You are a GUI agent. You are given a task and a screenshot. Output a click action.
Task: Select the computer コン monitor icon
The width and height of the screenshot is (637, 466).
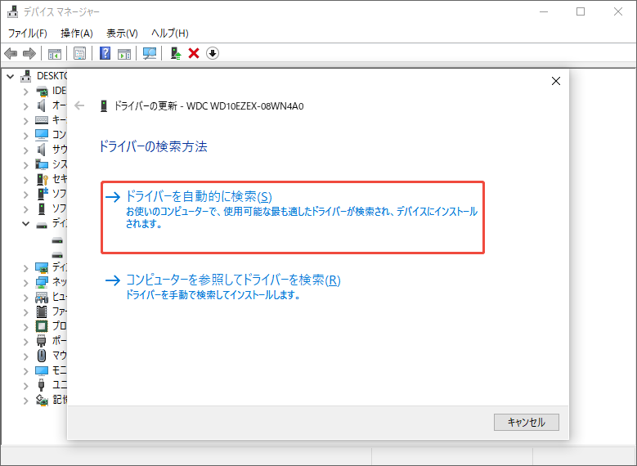pos(42,134)
